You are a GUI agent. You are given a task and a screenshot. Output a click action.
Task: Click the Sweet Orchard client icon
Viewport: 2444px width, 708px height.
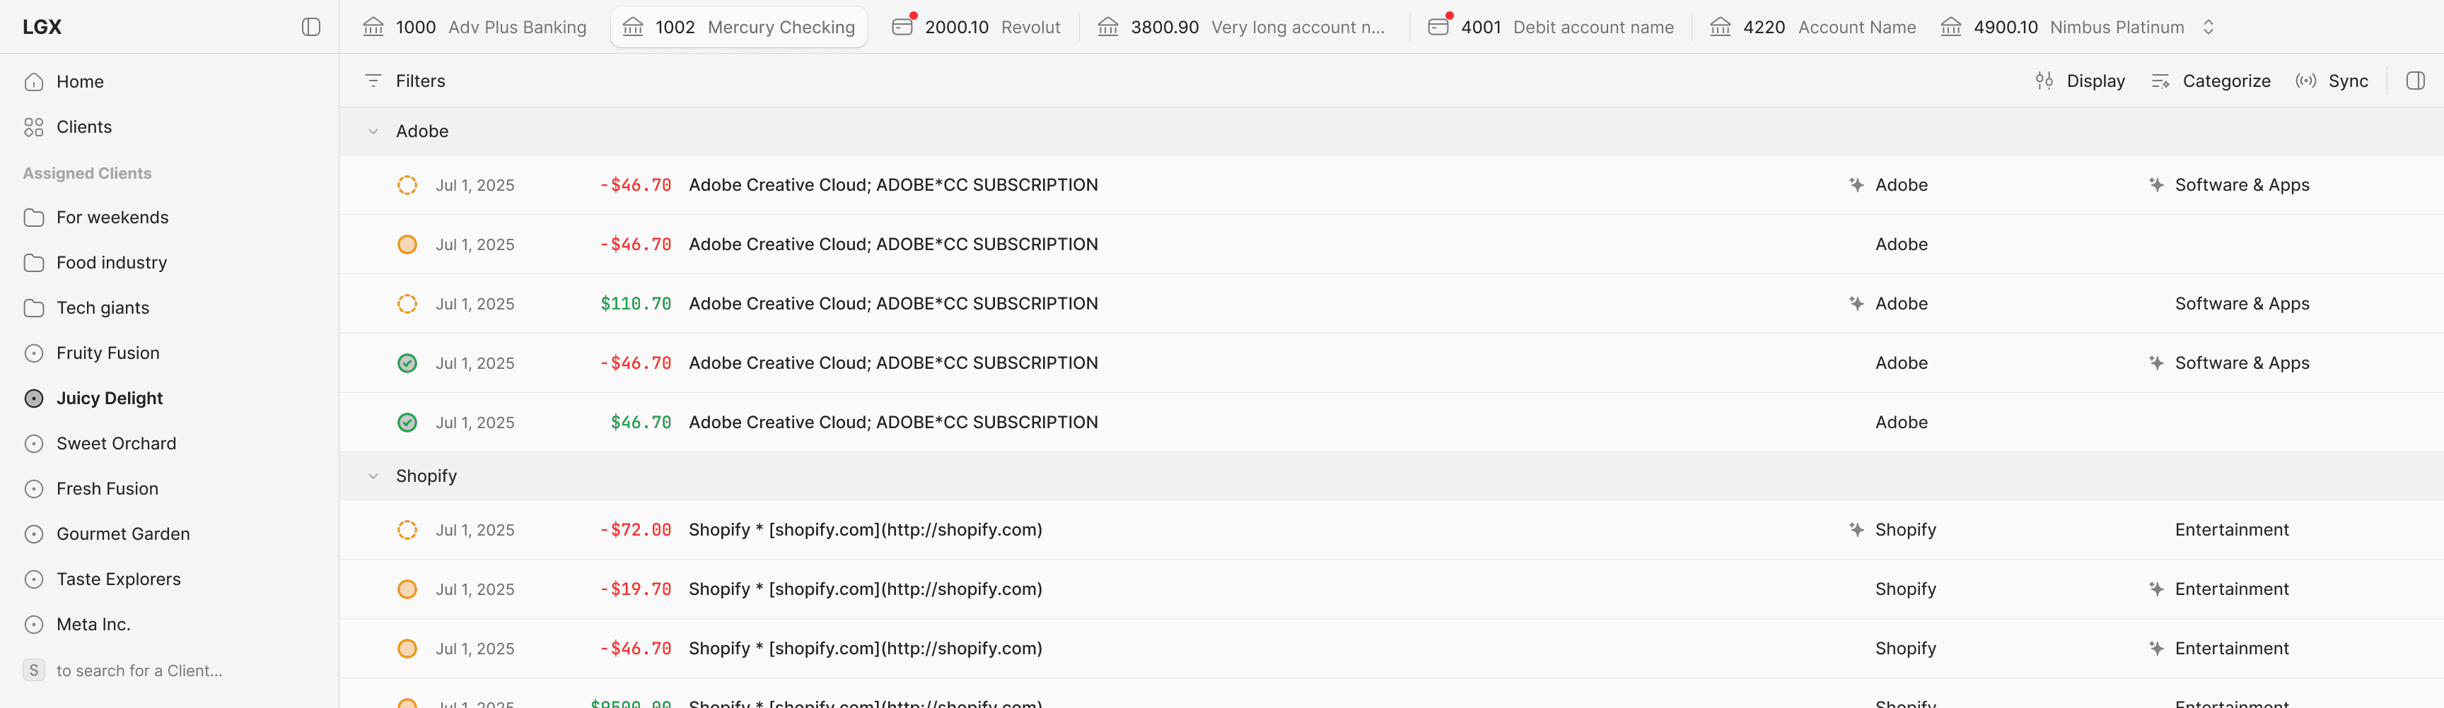34,444
